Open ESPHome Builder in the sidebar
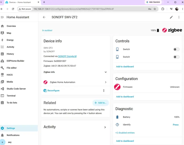 tap(19, 61)
